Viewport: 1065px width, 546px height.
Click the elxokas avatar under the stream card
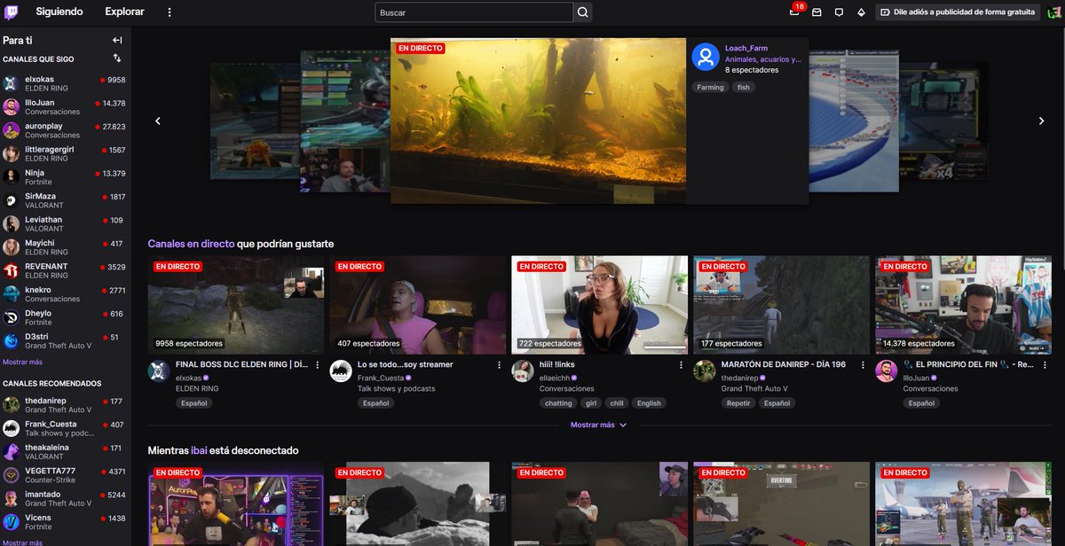click(159, 371)
